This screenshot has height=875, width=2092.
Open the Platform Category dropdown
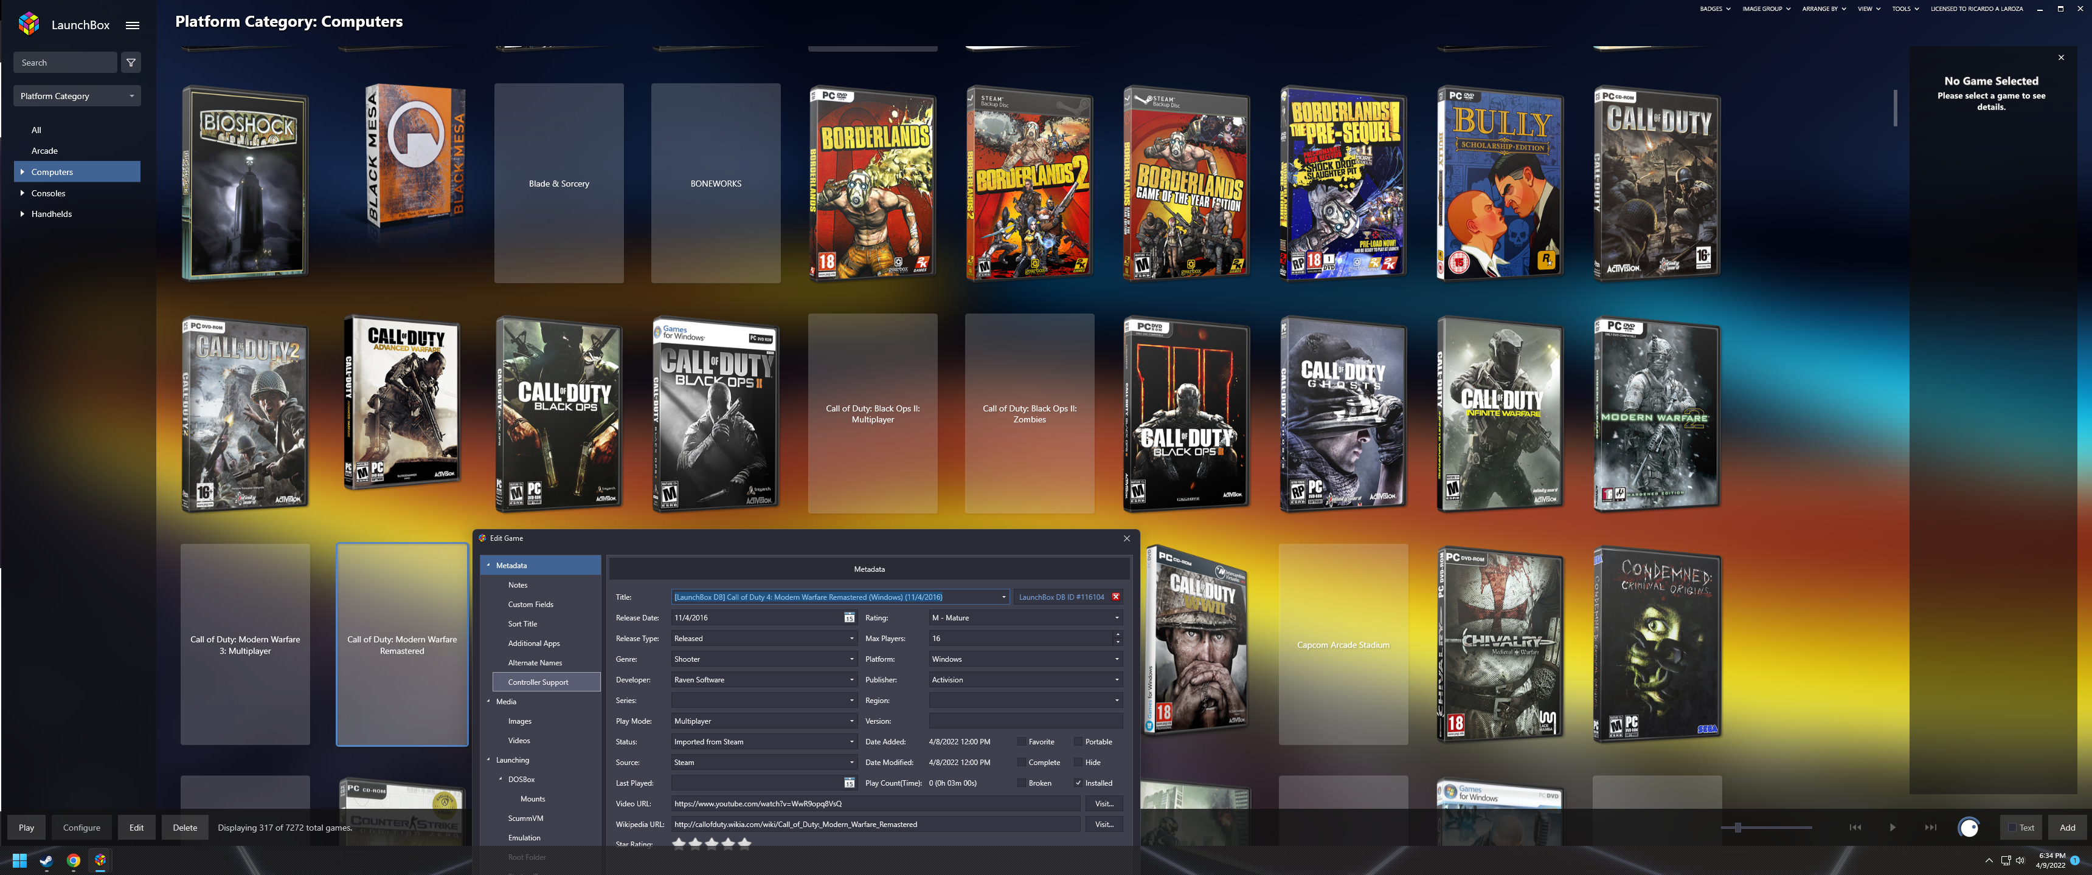pyautogui.click(x=77, y=96)
